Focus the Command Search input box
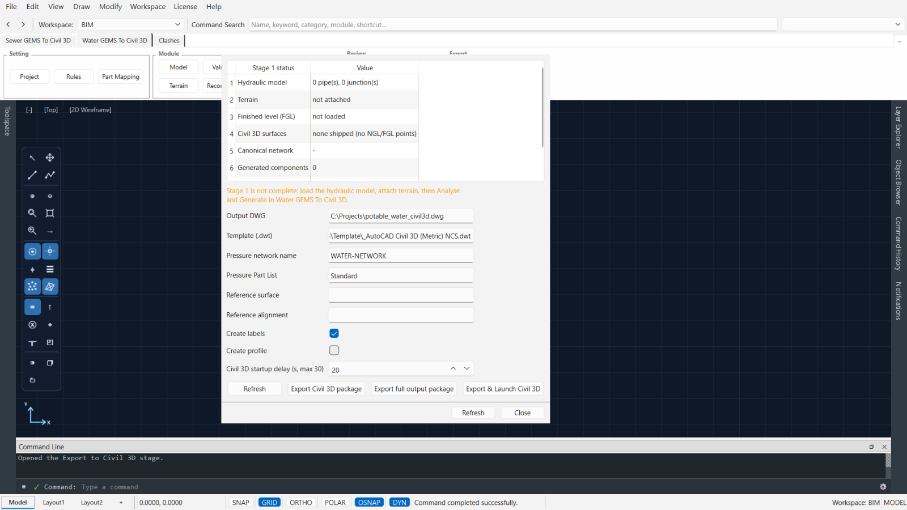 [512, 24]
